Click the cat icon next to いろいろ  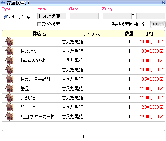coord(9,98)
